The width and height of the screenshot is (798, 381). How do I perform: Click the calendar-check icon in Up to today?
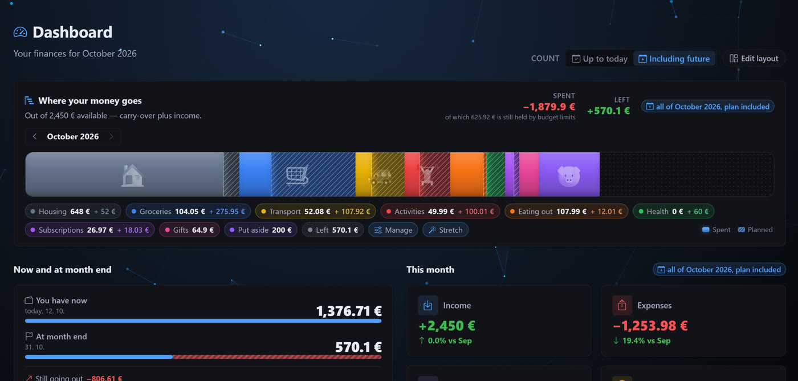coord(576,59)
